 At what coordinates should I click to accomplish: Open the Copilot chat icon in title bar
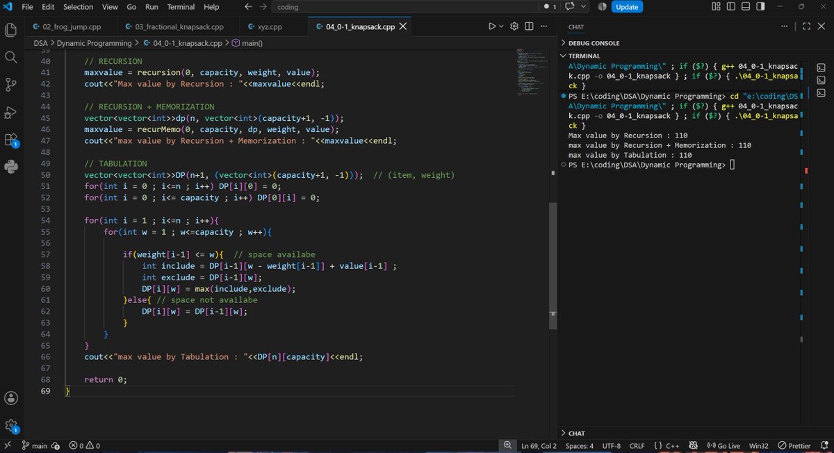[569, 7]
